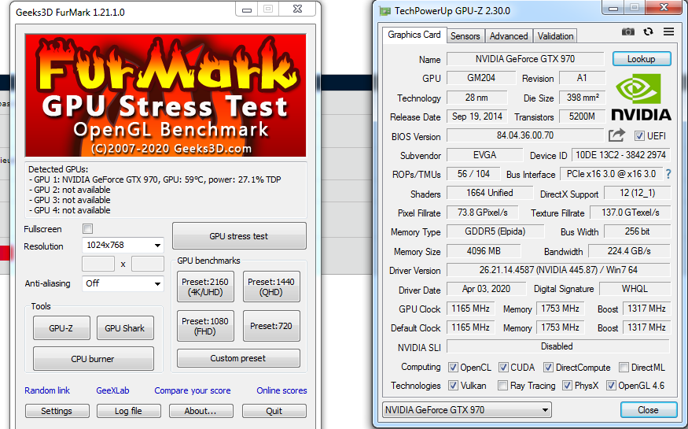Viewport: 688px width, 429px height.
Task: Click the Digital Signature WHQL value
Action: point(635,289)
